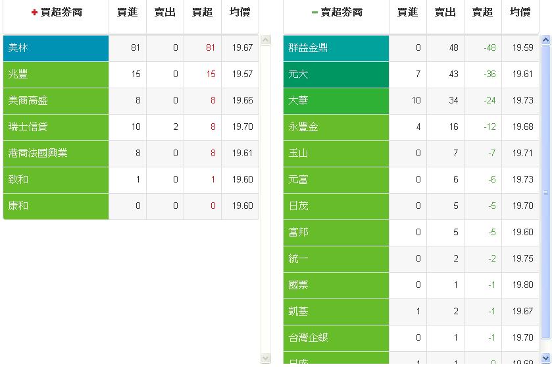This screenshot has width=552, height=367.
Task: Select broker 元大
Action: click(x=336, y=74)
